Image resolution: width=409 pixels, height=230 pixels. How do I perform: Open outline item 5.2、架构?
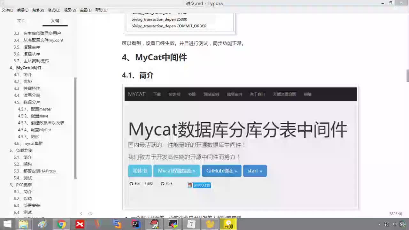(x=23, y=164)
